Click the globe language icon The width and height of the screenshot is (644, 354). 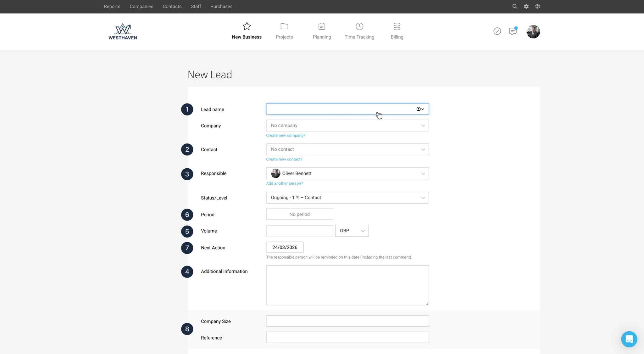click(x=537, y=6)
